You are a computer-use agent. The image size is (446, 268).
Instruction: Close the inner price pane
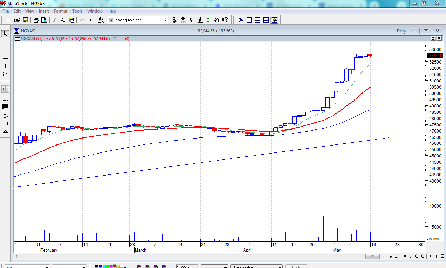439,38
